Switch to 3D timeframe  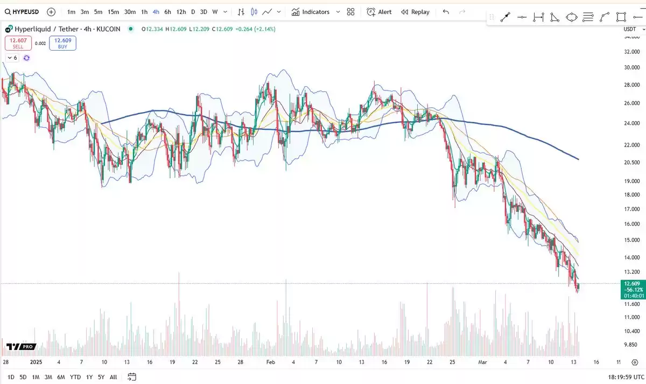tap(203, 11)
